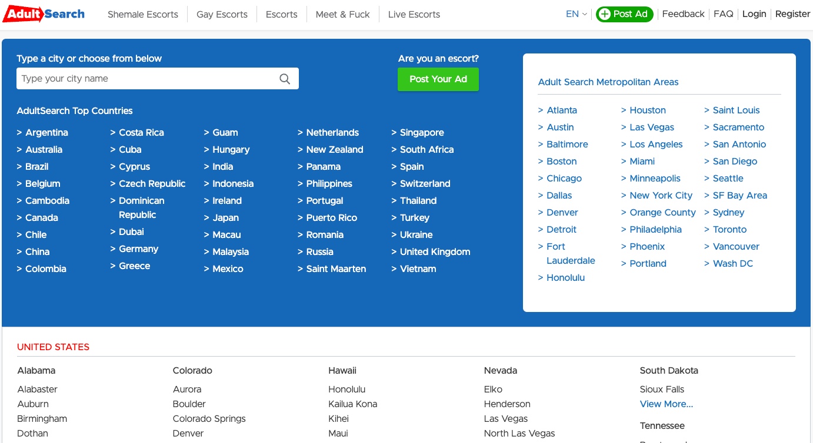Viewport: 813px width, 443px height.
Task: Select Singapore from Top Countries
Action: coord(422,133)
